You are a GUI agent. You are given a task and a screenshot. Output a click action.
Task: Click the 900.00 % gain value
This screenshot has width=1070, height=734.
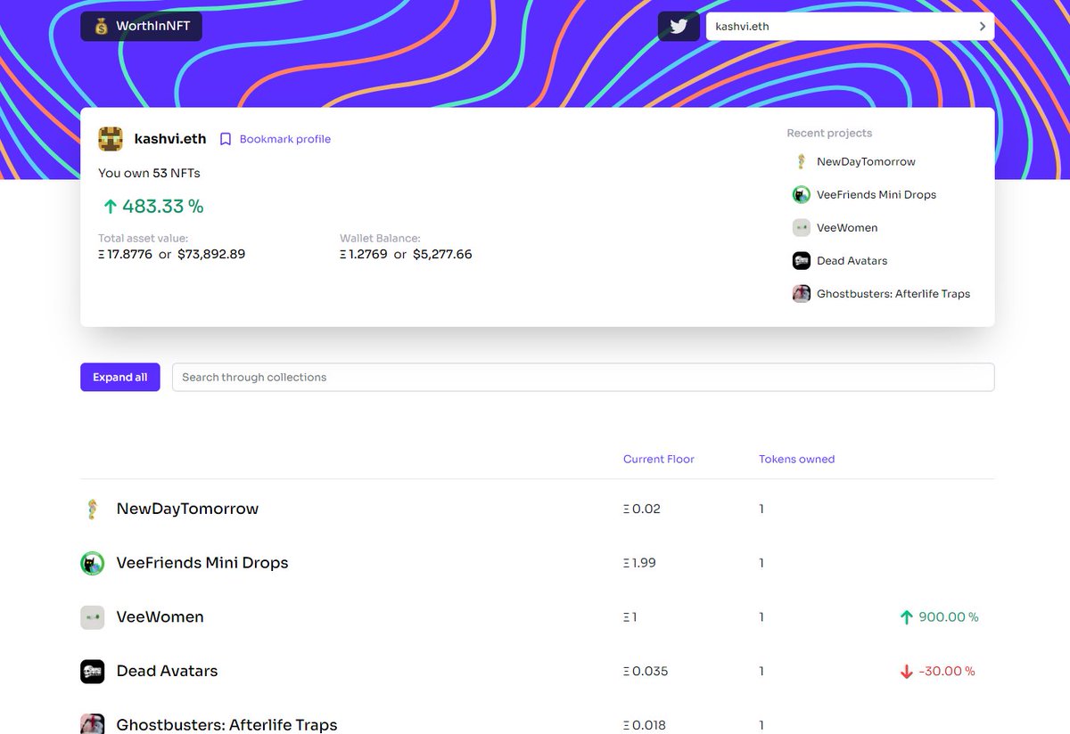click(x=949, y=617)
